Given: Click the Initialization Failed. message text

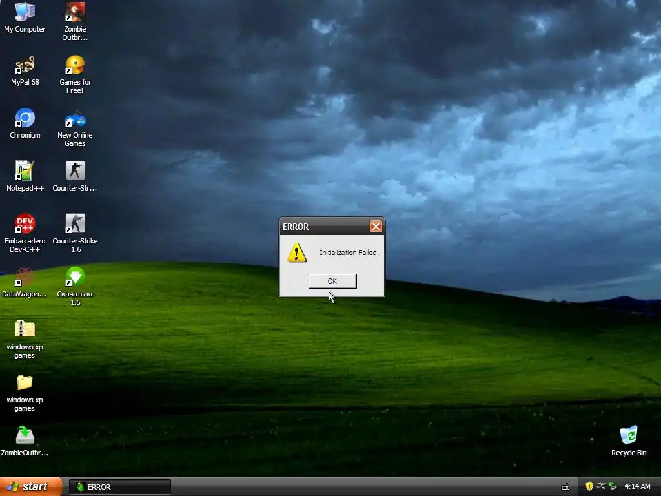Looking at the screenshot, I should [349, 253].
